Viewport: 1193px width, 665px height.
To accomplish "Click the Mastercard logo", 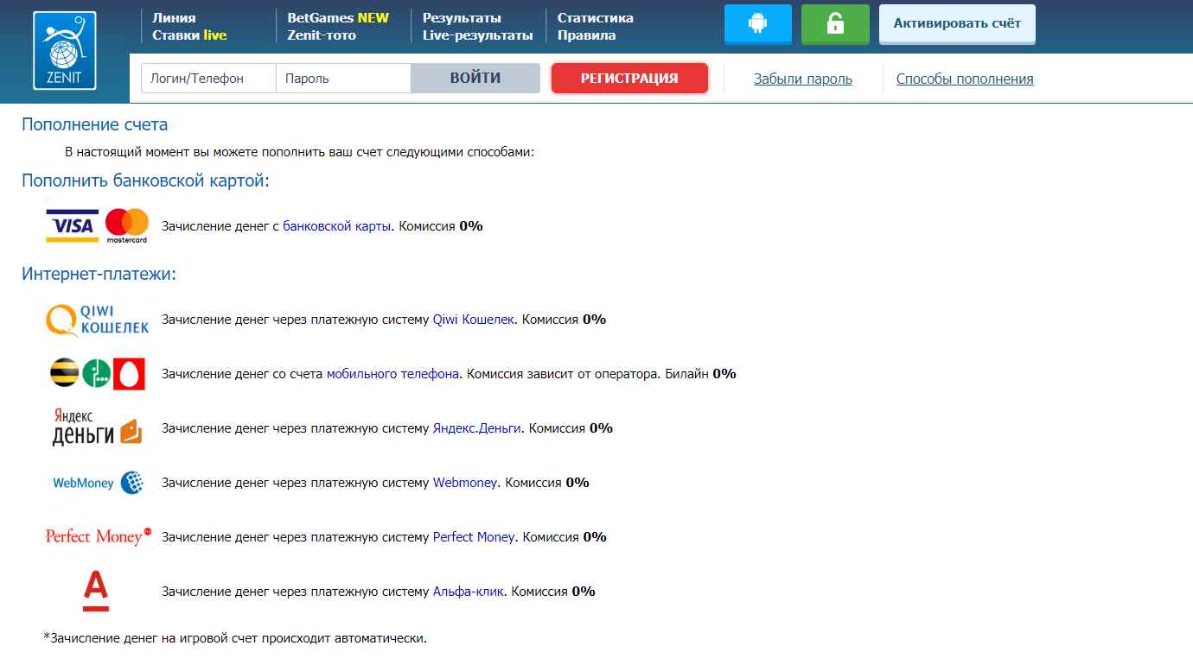I will click(127, 225).
